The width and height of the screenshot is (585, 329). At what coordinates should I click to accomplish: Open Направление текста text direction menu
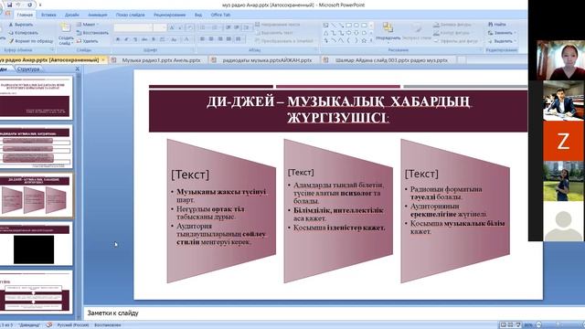278,25
